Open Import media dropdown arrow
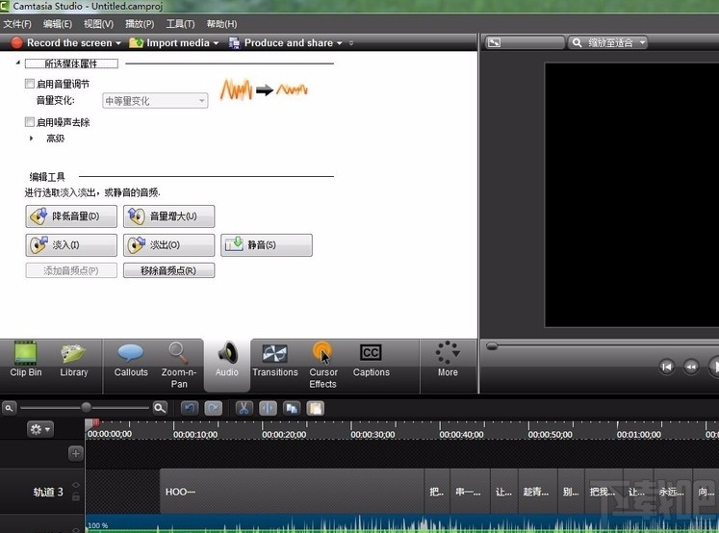The width and height of the screenshot is (719, 533). 216,43
